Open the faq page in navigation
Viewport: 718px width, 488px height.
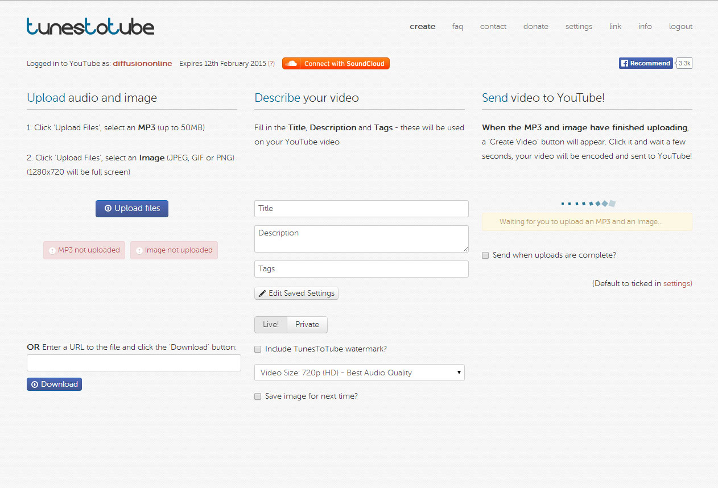point(457,27)
